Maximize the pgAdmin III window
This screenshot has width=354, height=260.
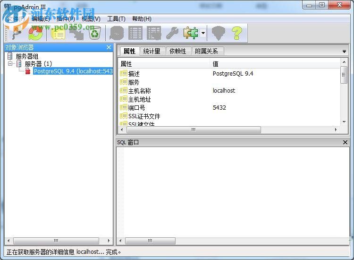pyautogui.click(x=322, y=5)
